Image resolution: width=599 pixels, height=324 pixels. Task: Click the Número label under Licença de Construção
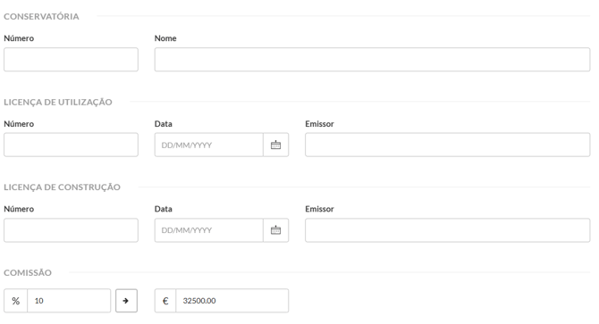pyautogui.click(x=19, y=209)
